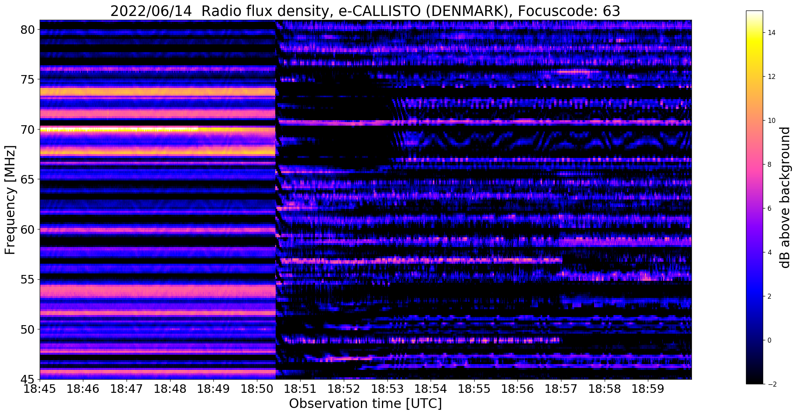This screenshot has width=797, height=415.
Task: Click the 'Observation time [UTC]' x-axis label
Action: point(365,403)
